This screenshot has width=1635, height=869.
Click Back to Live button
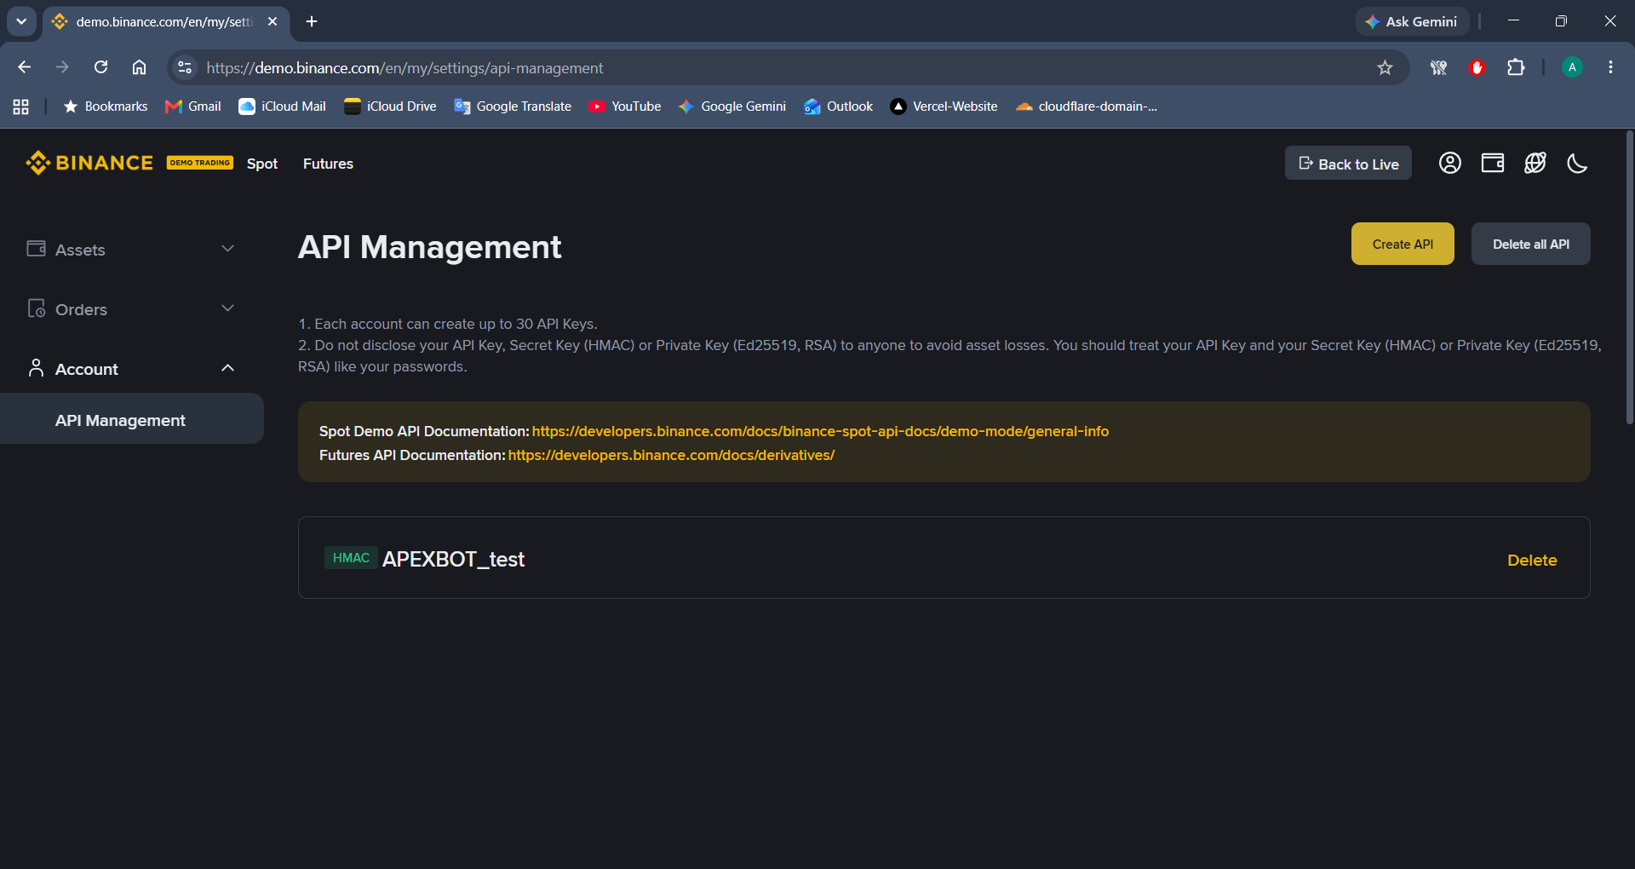click(x=1348, y=164)
